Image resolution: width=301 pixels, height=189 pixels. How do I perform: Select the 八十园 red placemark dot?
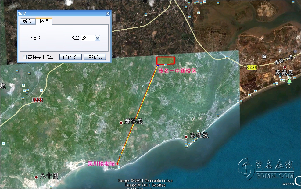pos(36,177)
